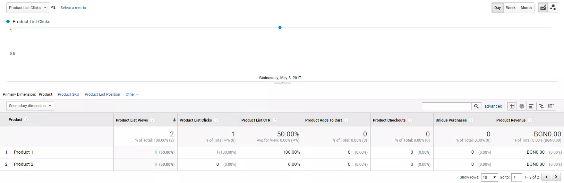Image resolution: width=564 pixels, height=183 pixels.
Task: Set graph interval to Week
Action: coord(511,8)
